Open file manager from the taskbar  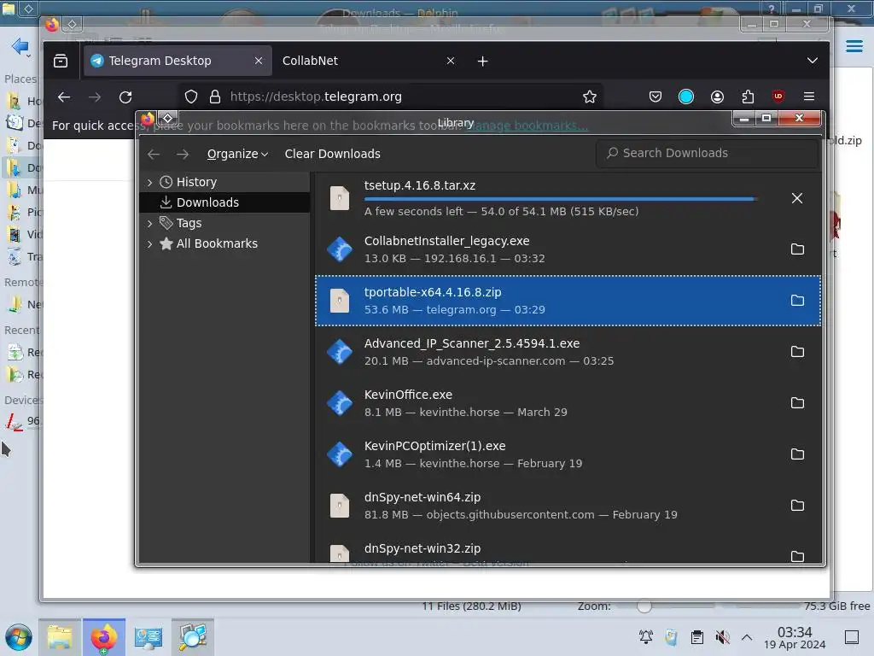tap(60, 637)
